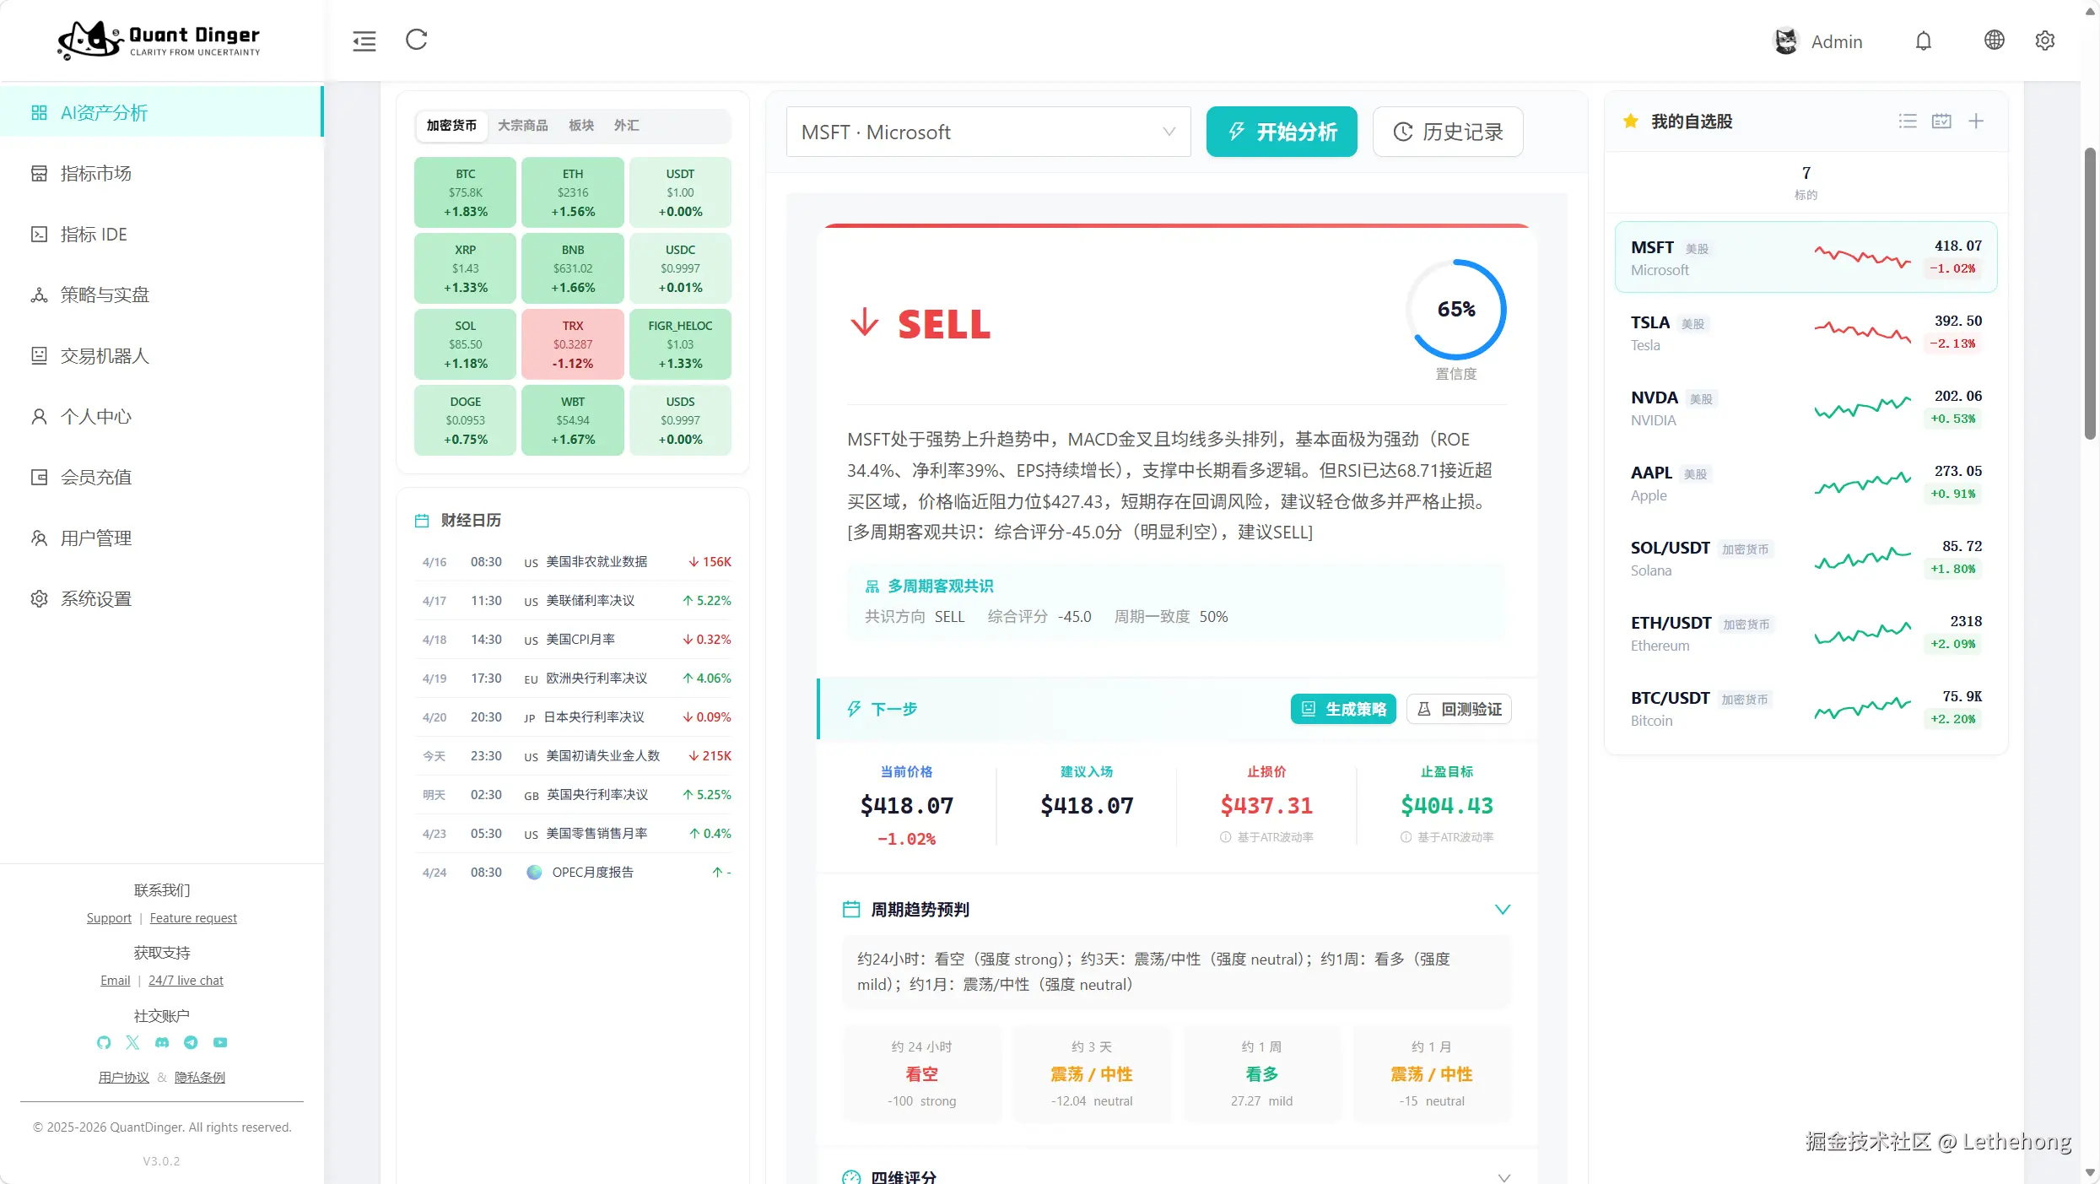Expand the 四维评分 section

point(1502,1176)
